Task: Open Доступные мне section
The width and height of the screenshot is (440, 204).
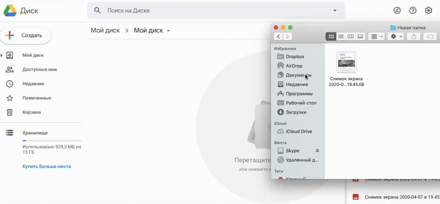Action: [41, 70]
